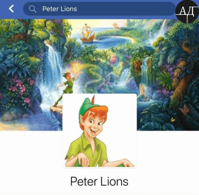Click the yellow butterfly in cover photo
199x195 pixels.
pos(172,120)
